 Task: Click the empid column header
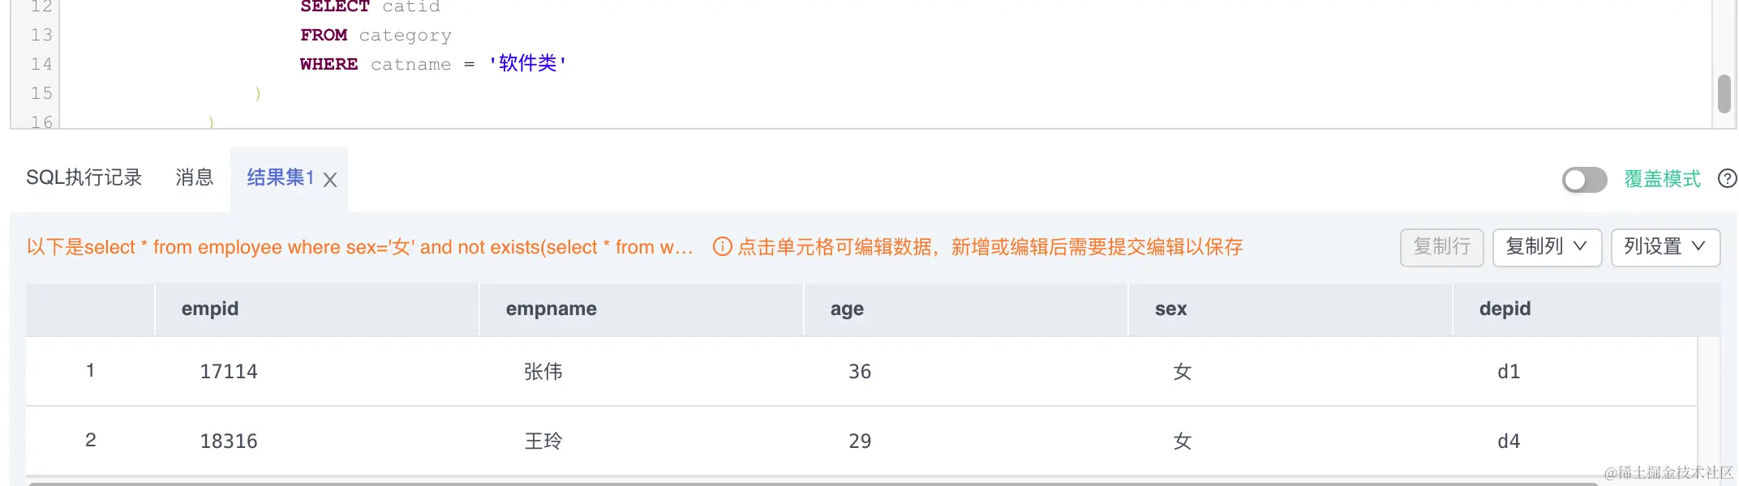pos(317,309)
